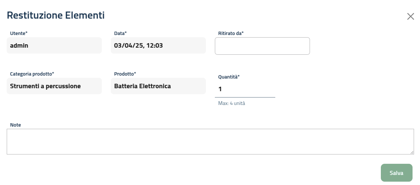The height and width of the screenshot is (185, 420).
Task: Open the Strumenti a percussione category field
Action: tap(54, 86)
